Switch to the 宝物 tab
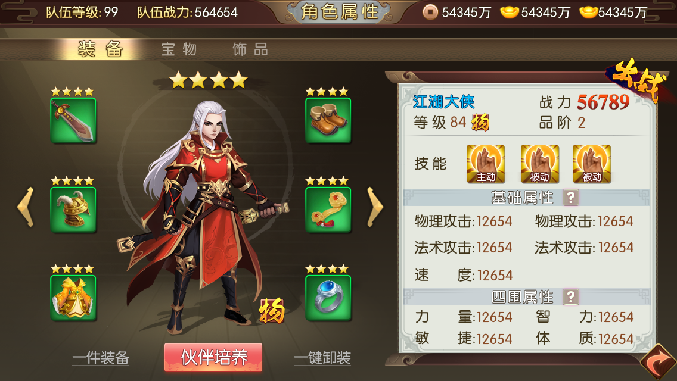 (179, 49)
